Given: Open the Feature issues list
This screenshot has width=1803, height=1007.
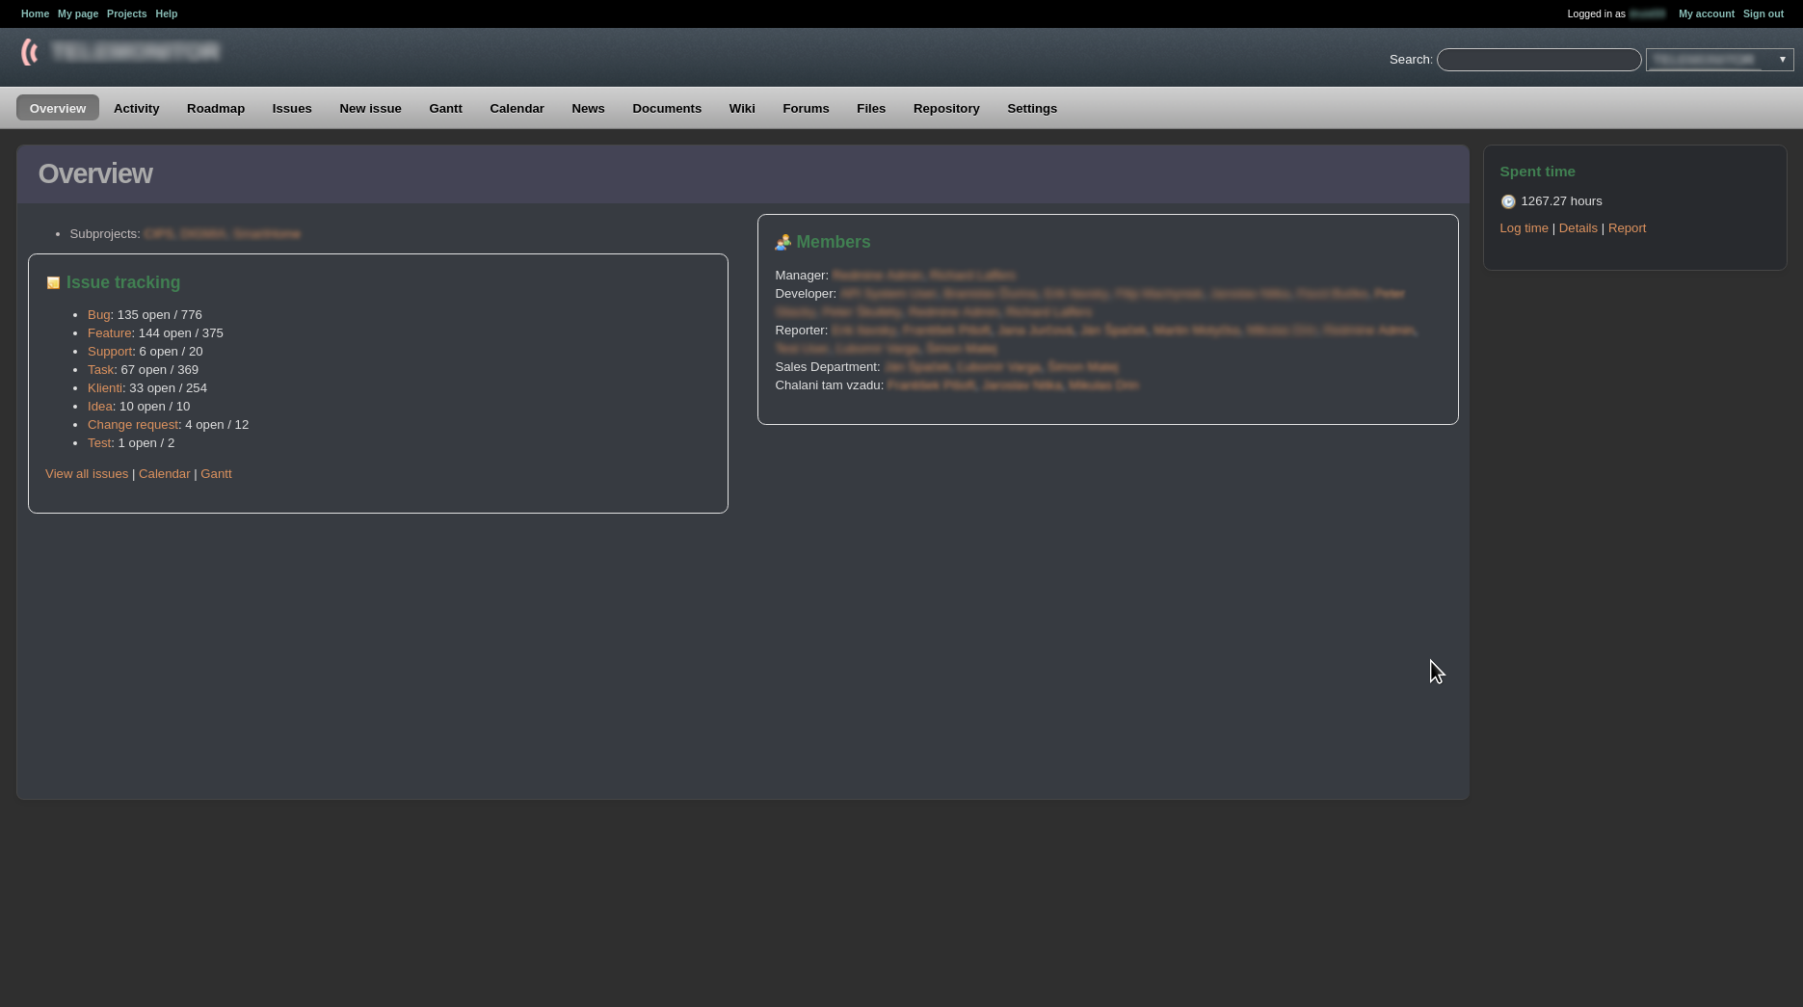Looking at the screenshot, I should (x=109, y=332).
